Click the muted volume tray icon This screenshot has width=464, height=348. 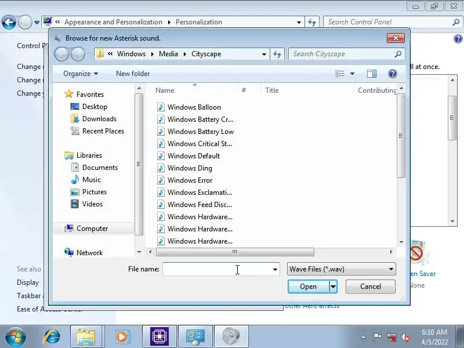coord(405,337)
